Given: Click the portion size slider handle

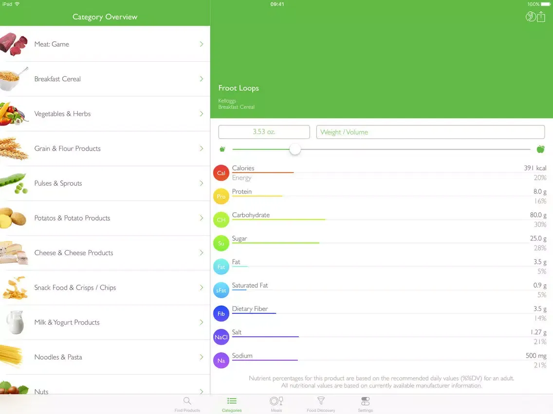Looking at the screenshot, I should tap(295, 149).
